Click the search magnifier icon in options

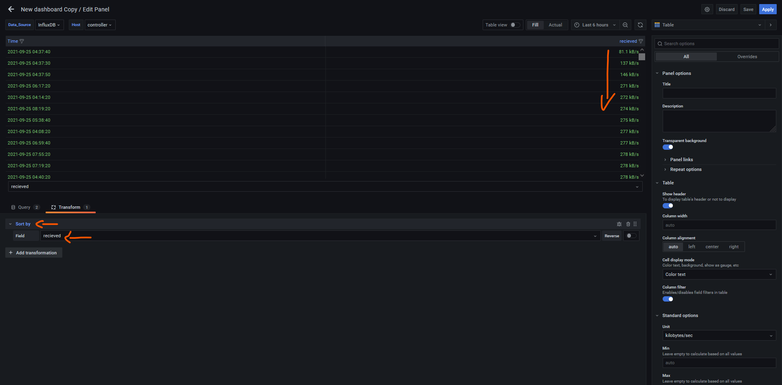tap(660, 44)
